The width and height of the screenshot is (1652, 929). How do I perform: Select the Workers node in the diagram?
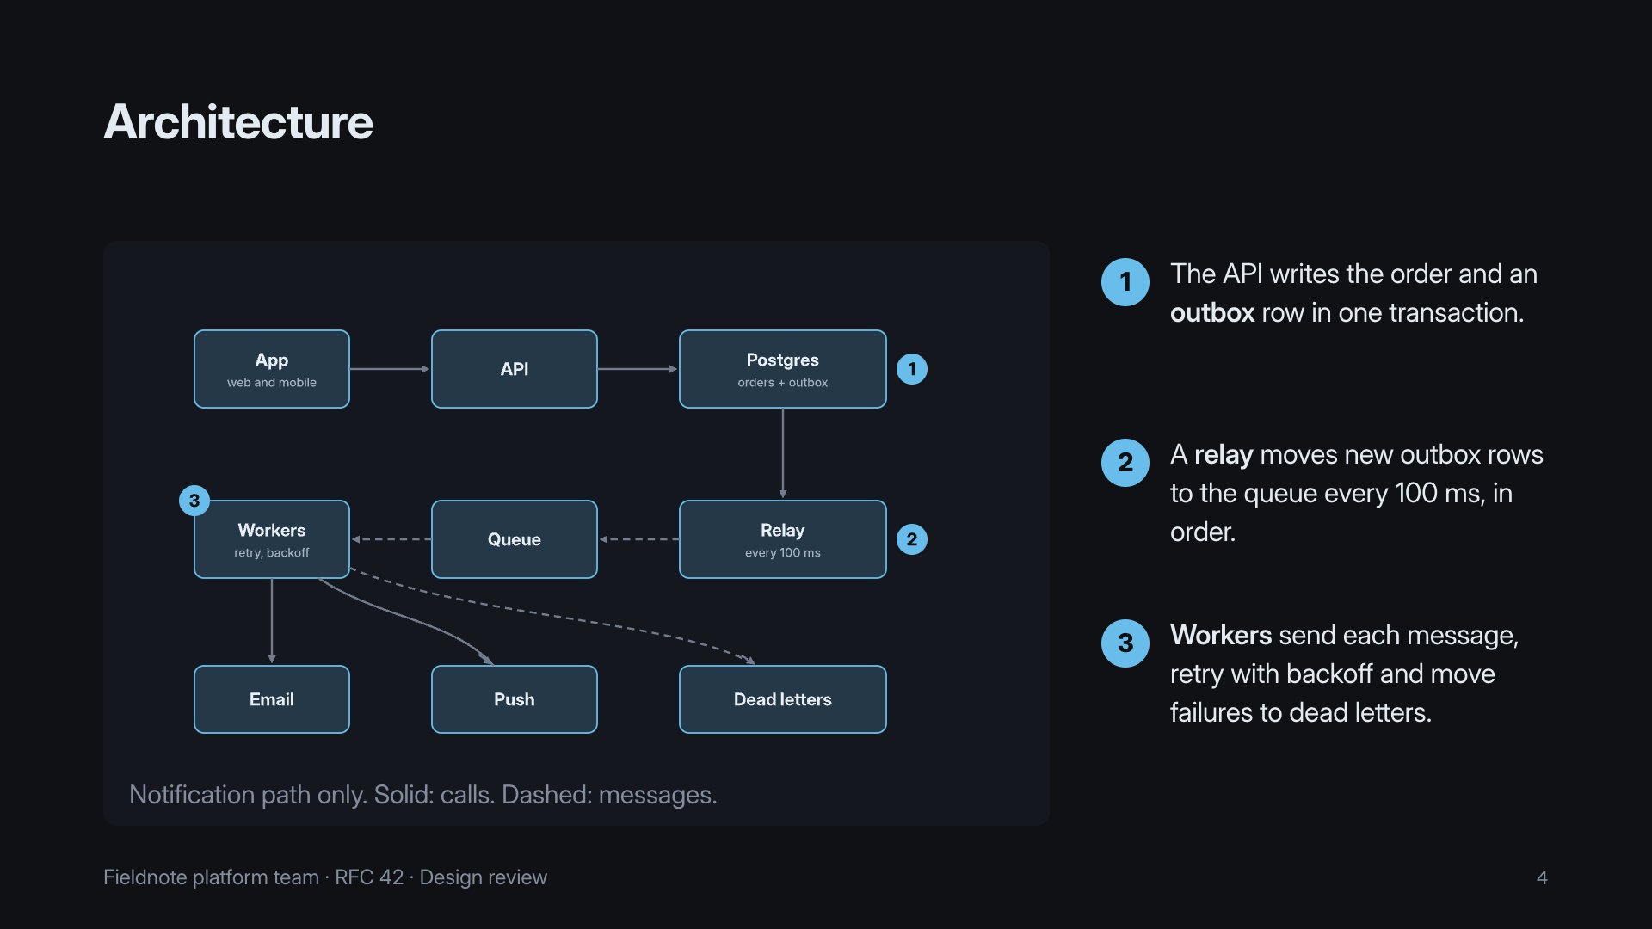[x=272, y=539]
